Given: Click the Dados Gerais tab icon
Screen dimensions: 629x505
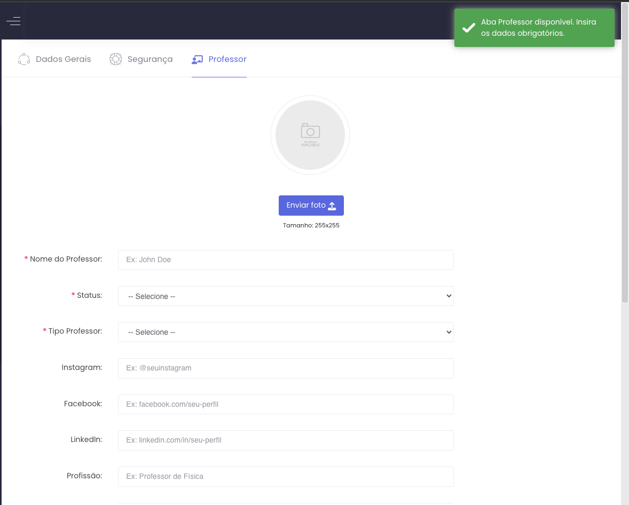Looking at the screenshot, I should 24,59.
